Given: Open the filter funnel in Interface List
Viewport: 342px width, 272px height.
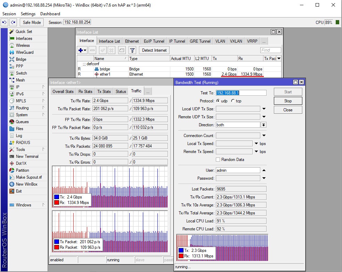Looking at the screenshot, I should [x=132, y=50].
